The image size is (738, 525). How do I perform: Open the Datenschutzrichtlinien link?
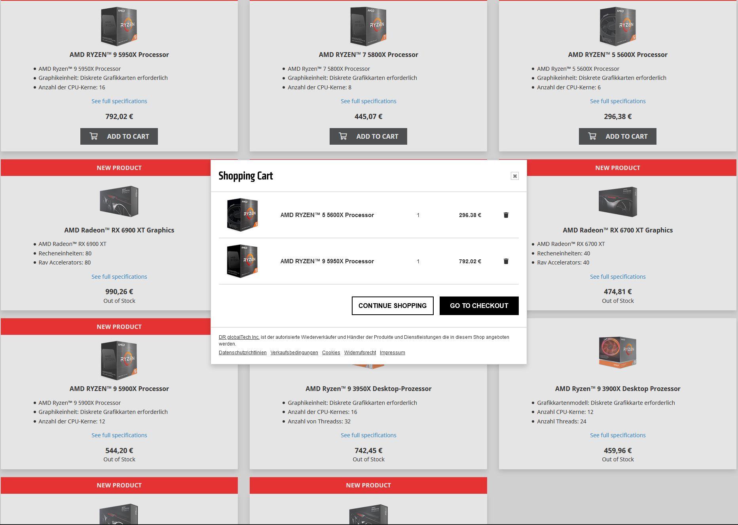[243, 353]
